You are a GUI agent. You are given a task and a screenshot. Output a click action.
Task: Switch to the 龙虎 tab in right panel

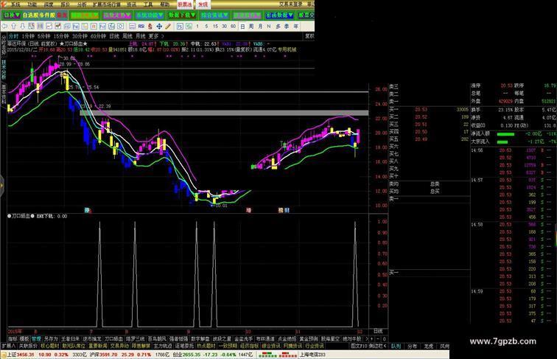coord(429,346)
